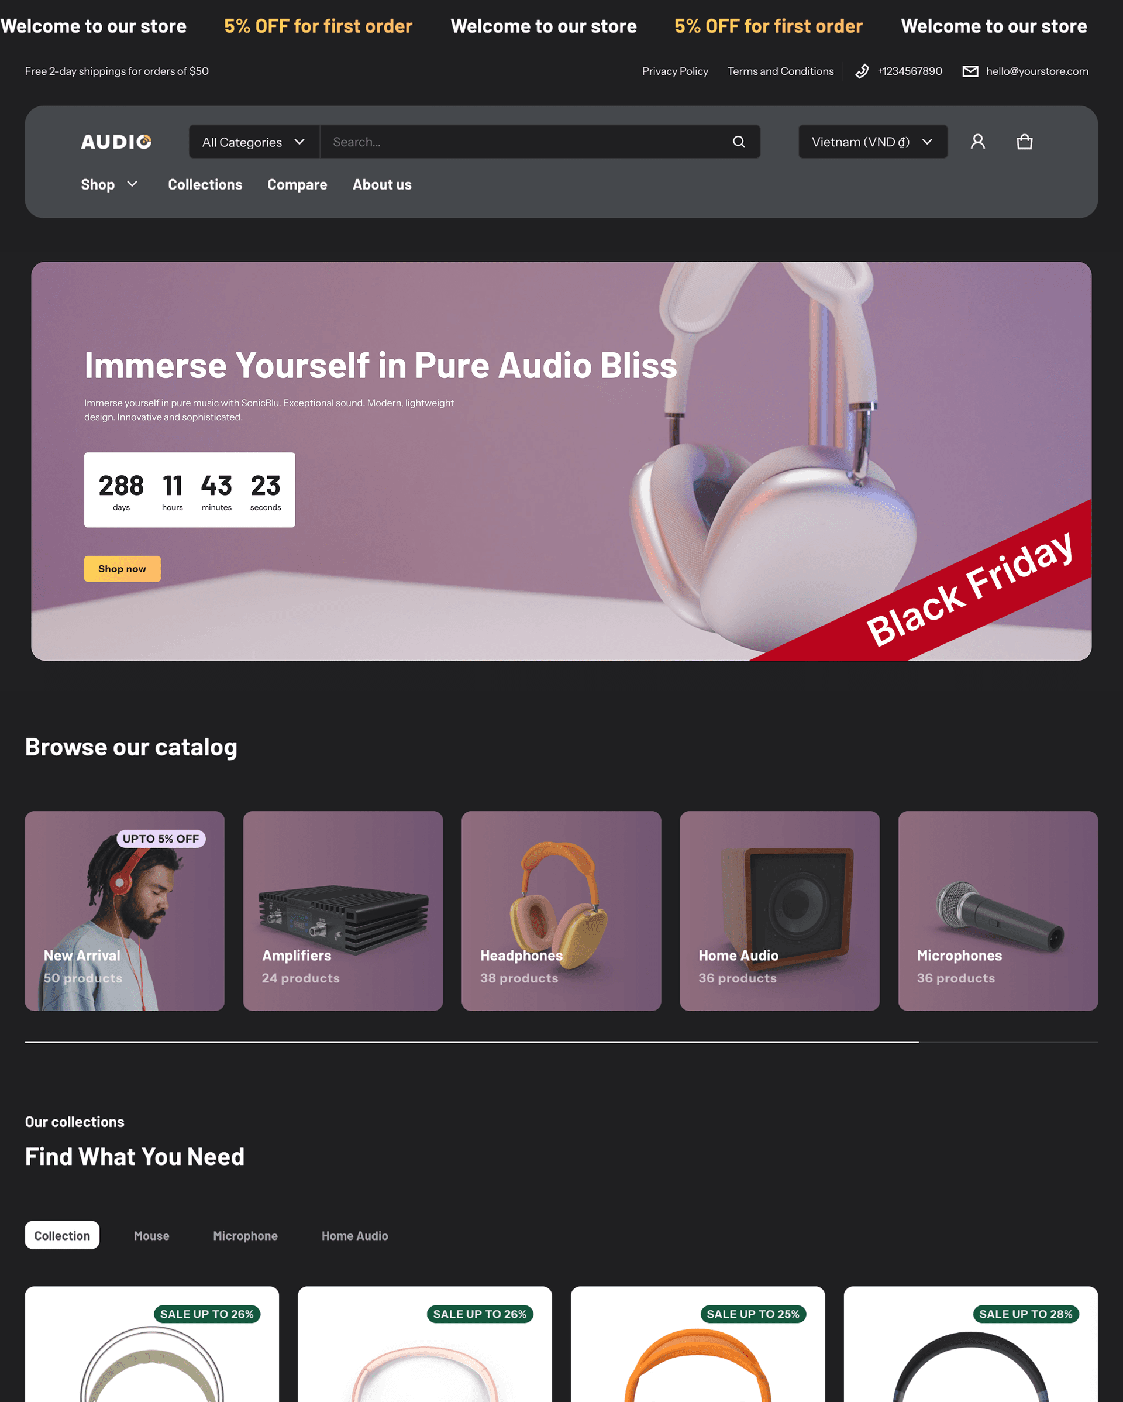Switch to the Mouse collection tab

click(x=151, y=1236)
